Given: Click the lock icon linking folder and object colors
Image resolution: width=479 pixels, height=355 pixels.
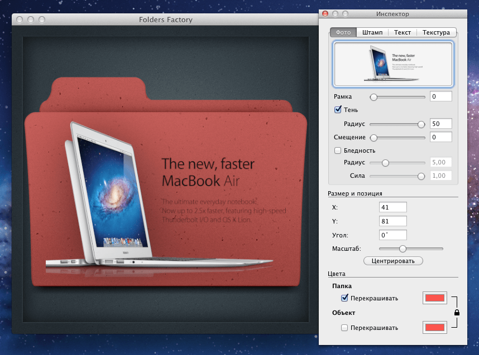Looking at the screenshot, I should 457,313.
